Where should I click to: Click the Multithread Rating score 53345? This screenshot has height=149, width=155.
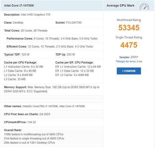(x=129, y=28)
